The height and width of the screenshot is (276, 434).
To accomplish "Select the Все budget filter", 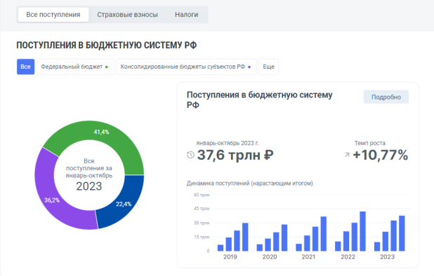I will pyautogui.click(x=25, y=67).
